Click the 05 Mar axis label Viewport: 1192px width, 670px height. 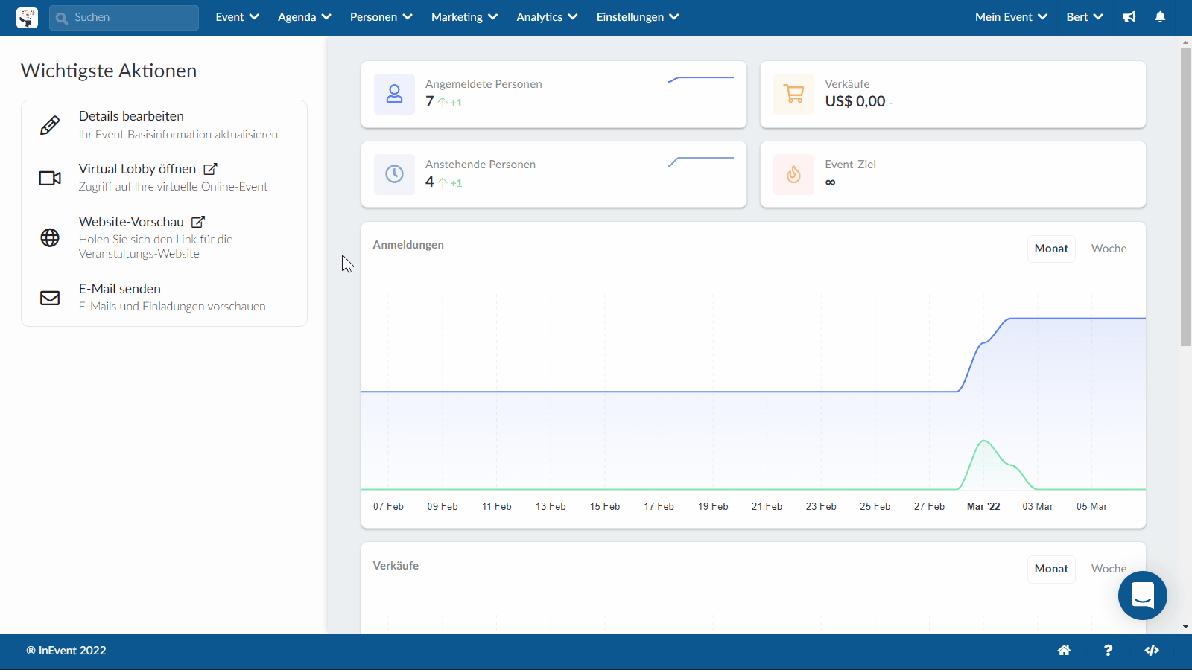[1091, 506]
